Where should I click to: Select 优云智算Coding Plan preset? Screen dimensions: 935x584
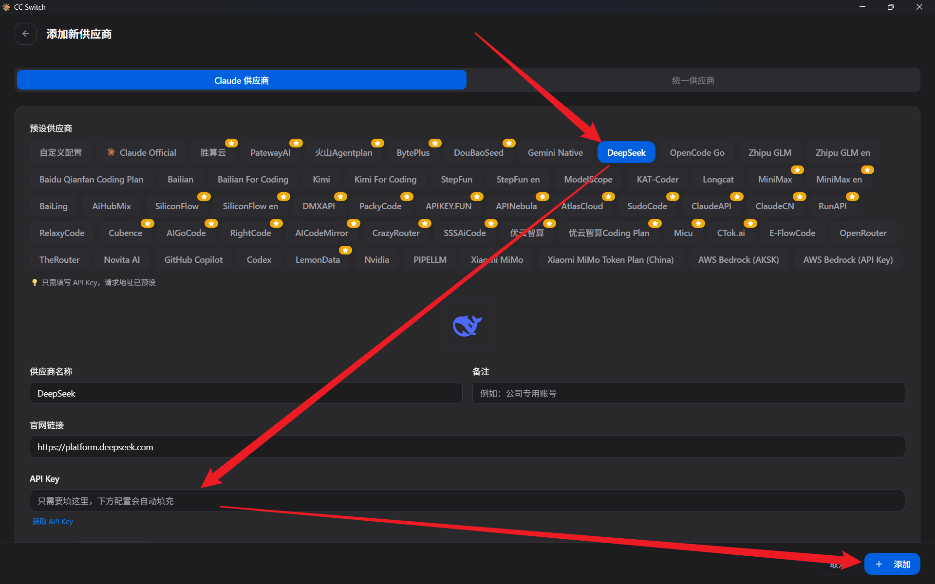click(x=609, y=233)
